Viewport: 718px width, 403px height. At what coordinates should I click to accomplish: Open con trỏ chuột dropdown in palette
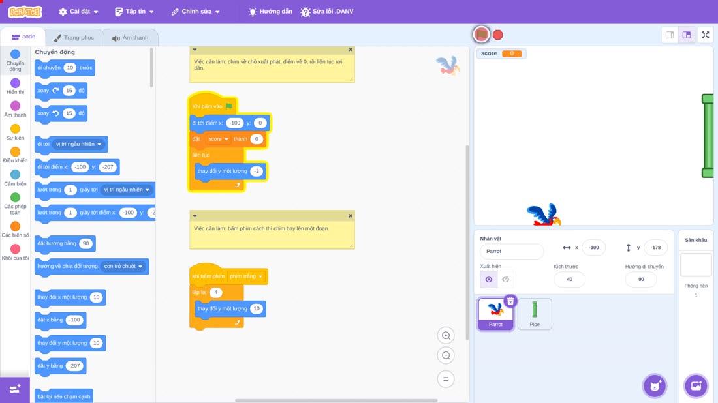coord(123,266)
